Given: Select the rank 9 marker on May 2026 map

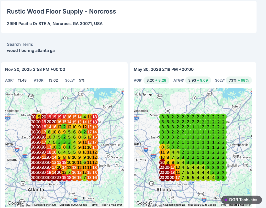Looking at the screenshot, I should 168,152.
